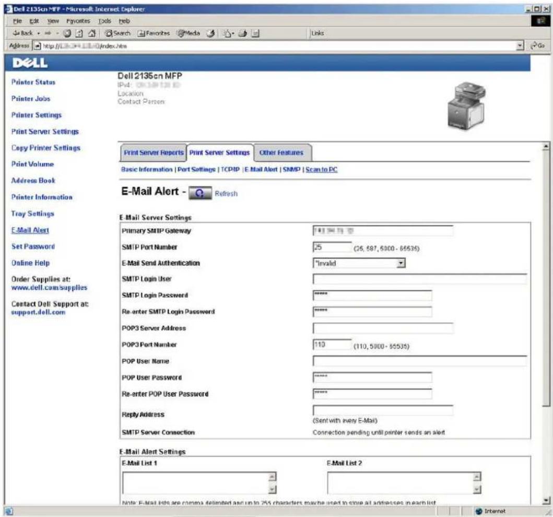Open the TCP/IP sub-link
The image size is (553, 517).
230,169
